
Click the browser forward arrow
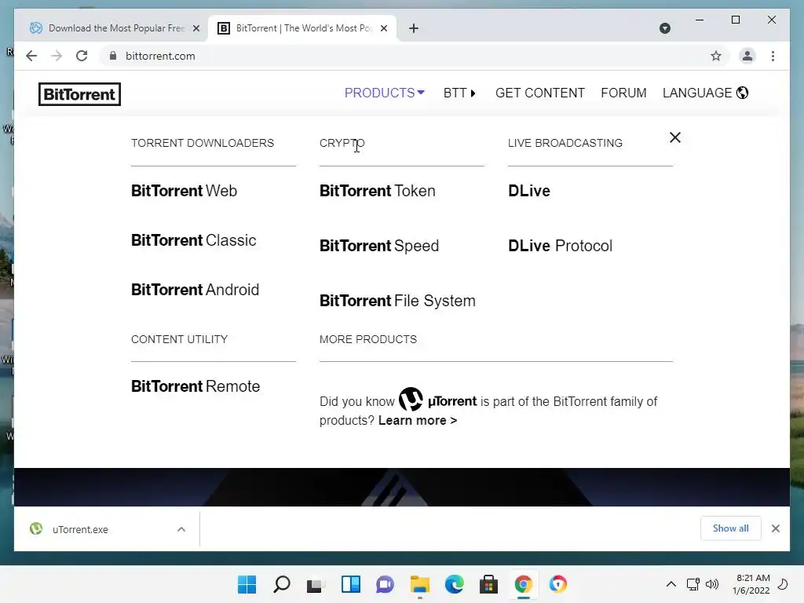coord(57,56)
